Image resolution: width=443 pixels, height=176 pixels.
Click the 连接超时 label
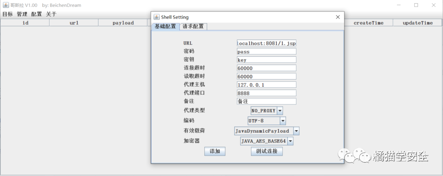coord(194,68)
